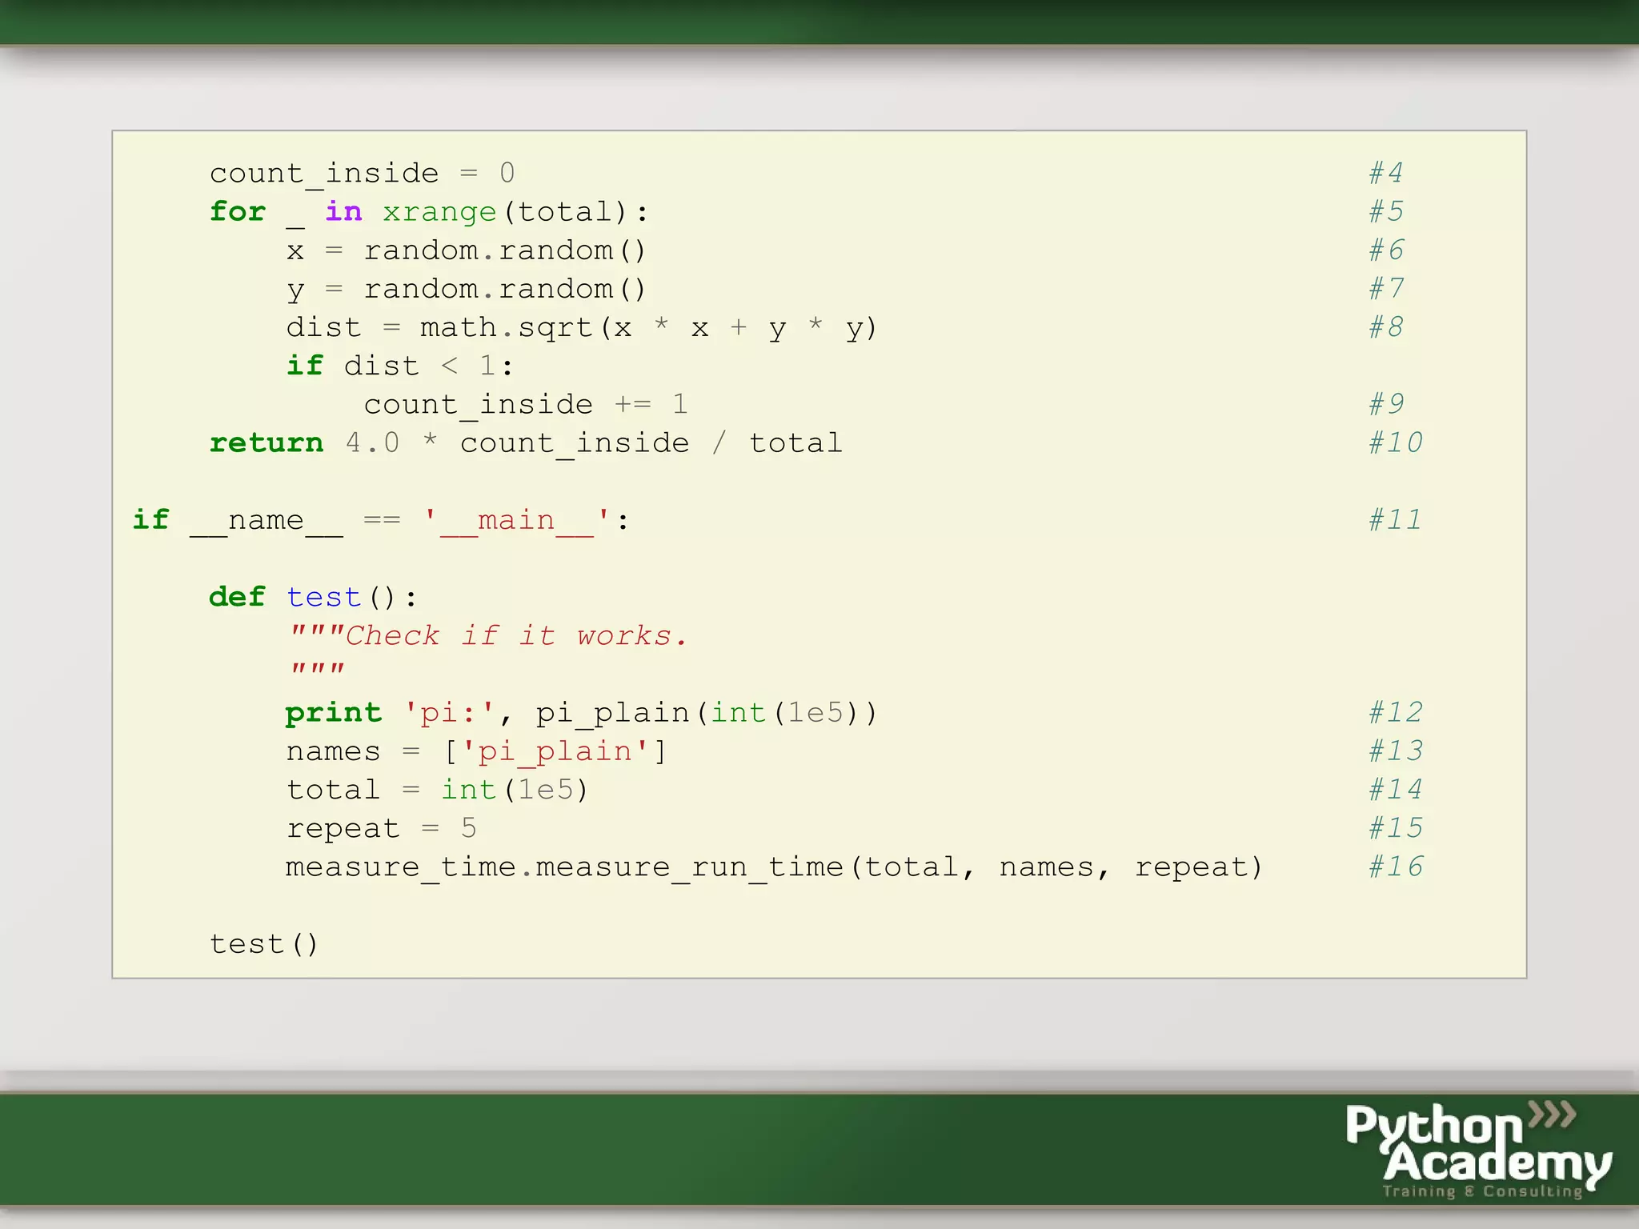Click the "if __name__ == '__main__':" line

click(381, 520)
